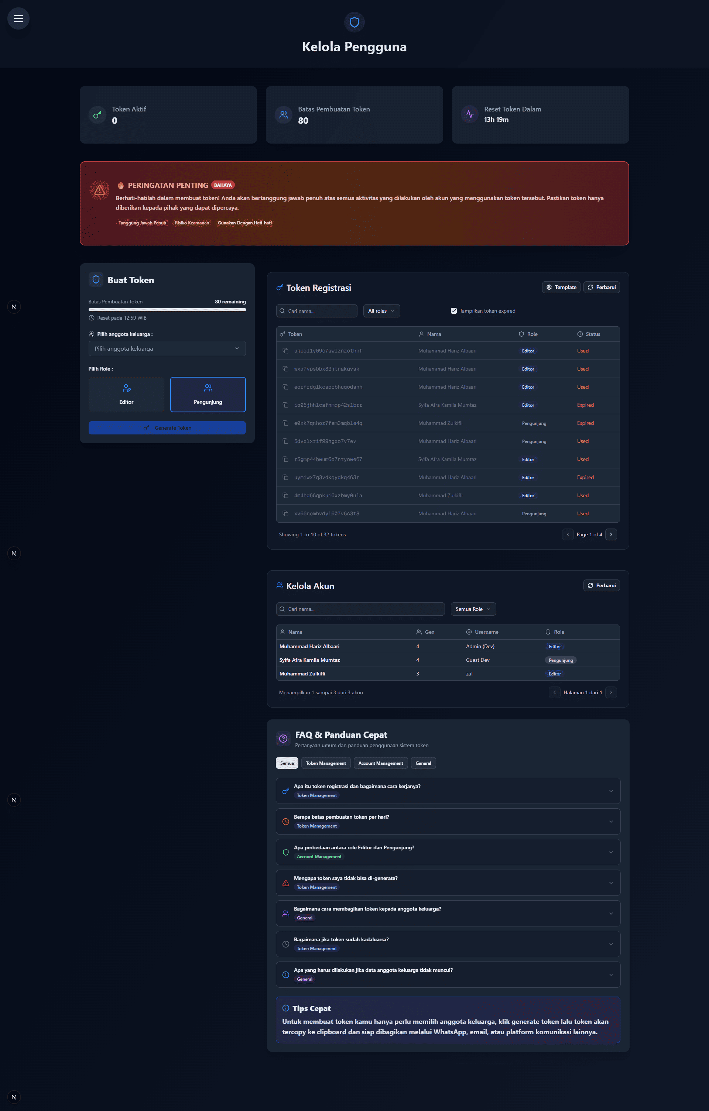Select the Editor role option
The width and height of the screenshot is (709, 1111).
tap(126, 395)
